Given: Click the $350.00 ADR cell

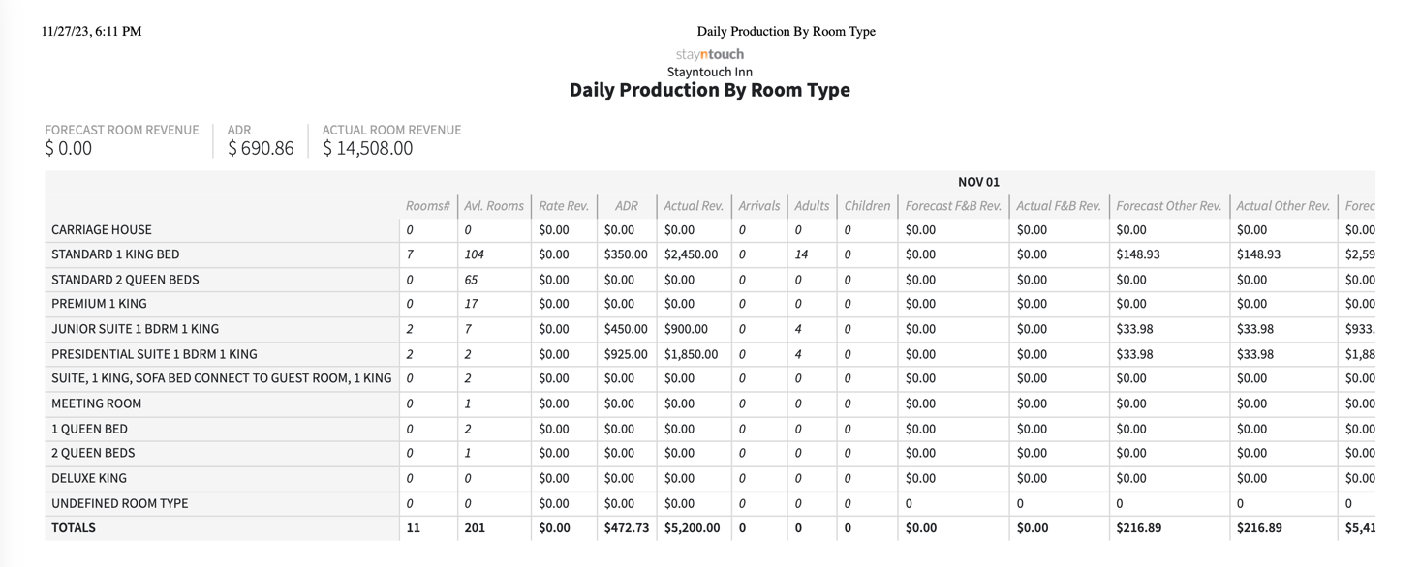Looking at the screenshot, I should [x=626, y=254].
